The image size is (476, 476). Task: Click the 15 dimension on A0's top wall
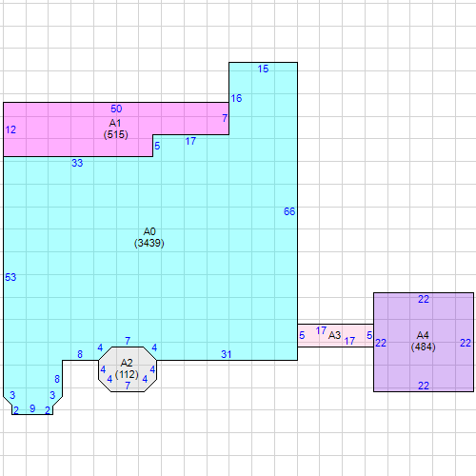pyautogui.click(x=263, y=69)
